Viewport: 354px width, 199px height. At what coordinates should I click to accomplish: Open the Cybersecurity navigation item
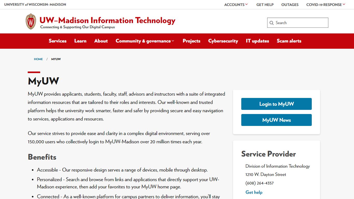pos(223,41)
